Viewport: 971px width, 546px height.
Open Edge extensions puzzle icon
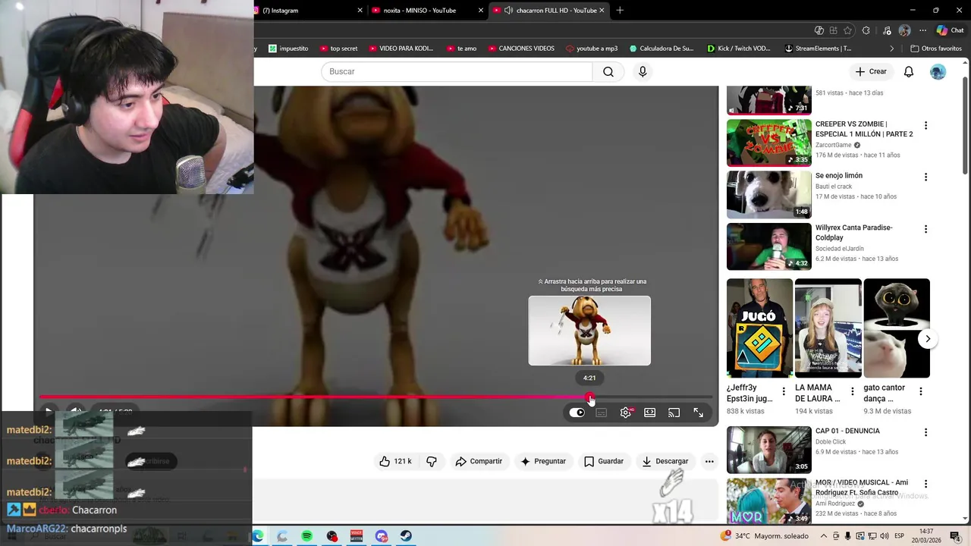866,30
